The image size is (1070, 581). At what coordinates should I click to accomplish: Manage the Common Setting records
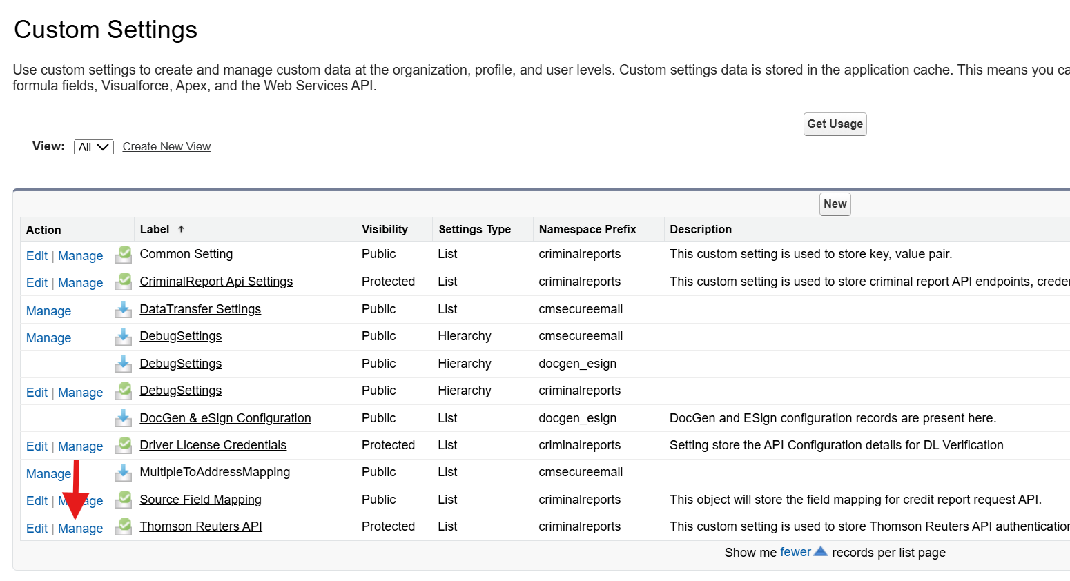coord(81,256)
